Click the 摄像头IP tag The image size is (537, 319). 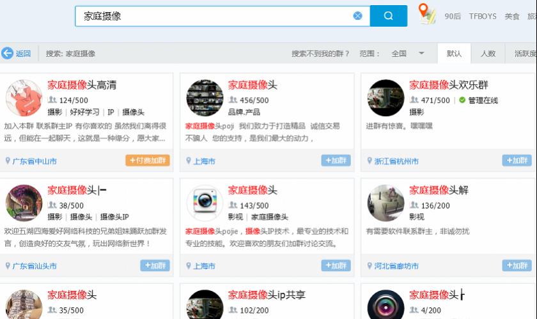114,217
